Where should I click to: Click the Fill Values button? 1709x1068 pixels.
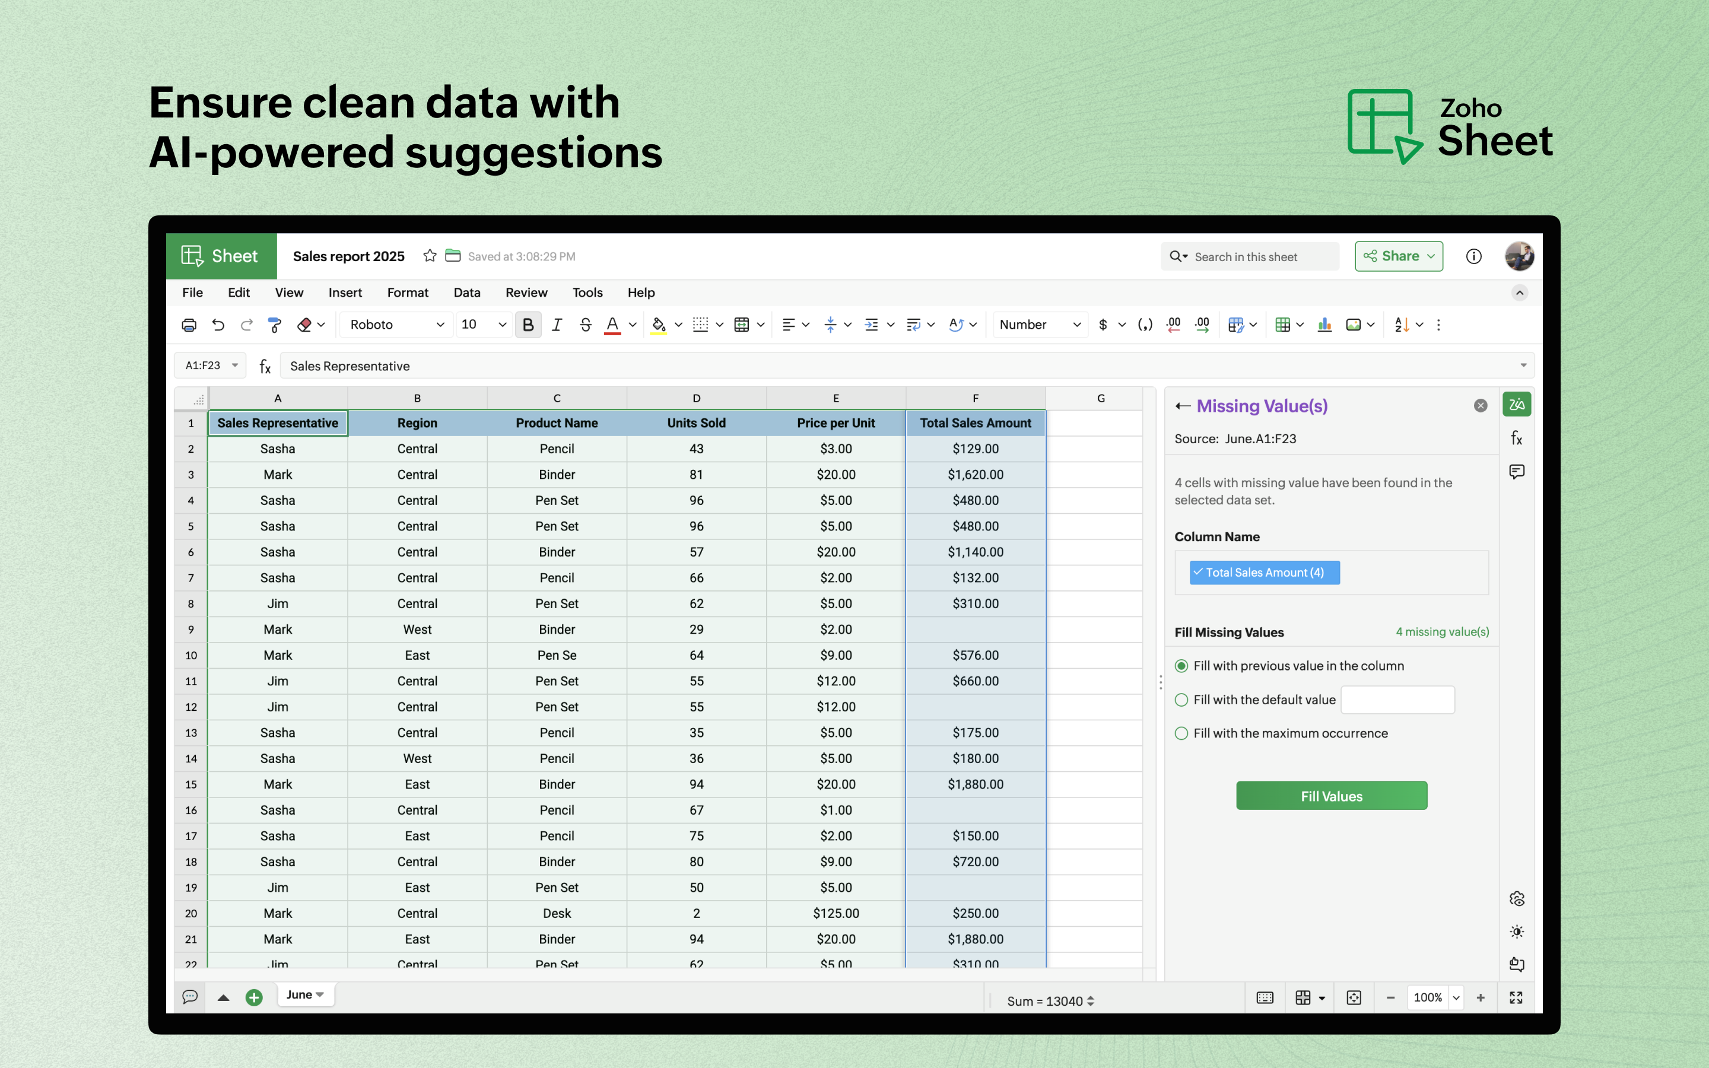coord(1331,796)
